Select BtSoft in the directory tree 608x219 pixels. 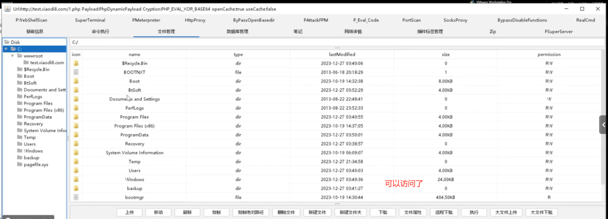30,83
